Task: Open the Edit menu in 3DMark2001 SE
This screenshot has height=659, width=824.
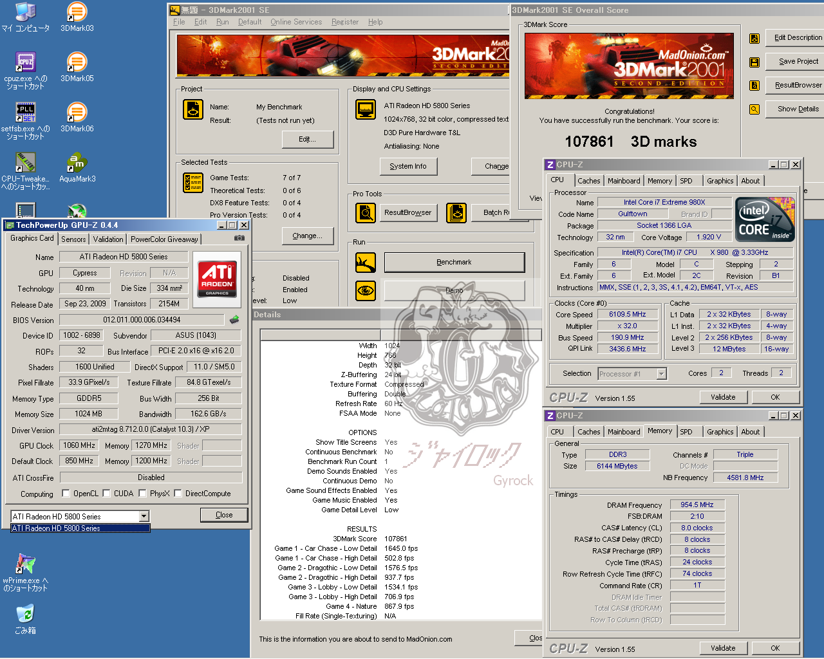Action: click(201, 22)
